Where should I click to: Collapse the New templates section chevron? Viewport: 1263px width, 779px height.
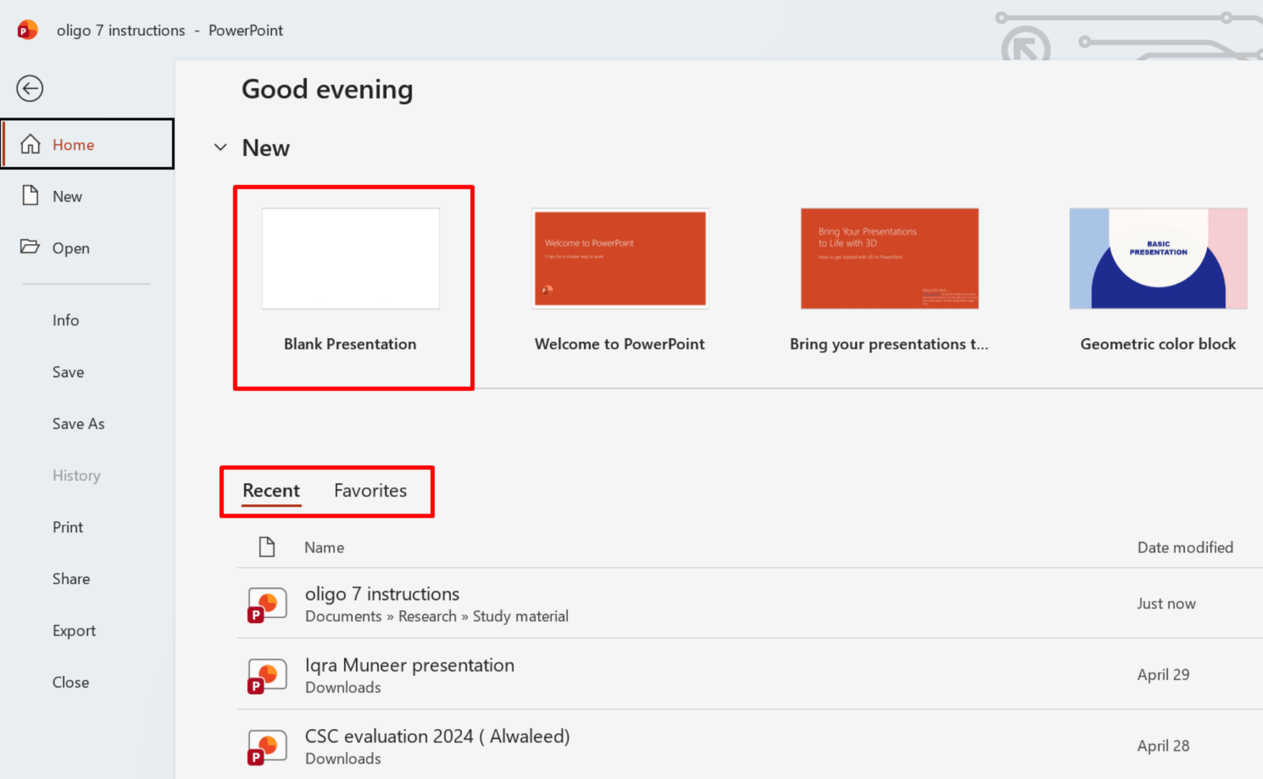coord(221,147)
